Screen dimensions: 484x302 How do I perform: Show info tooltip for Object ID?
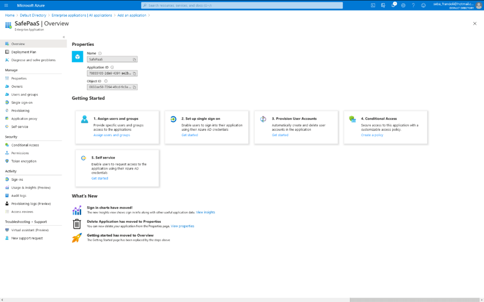coord(106,81)
